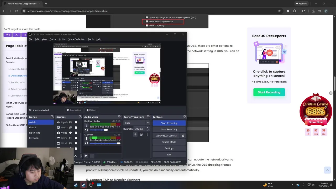Enter Studio Mode
Viewport: 336px width, 189px height.
click(x=169, y=142)
